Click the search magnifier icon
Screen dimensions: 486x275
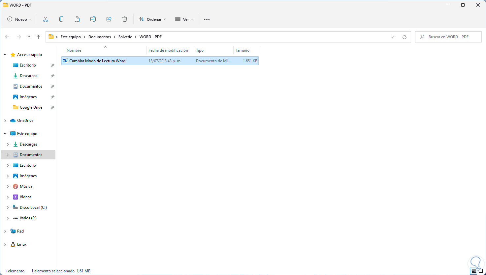coord(422,37)
